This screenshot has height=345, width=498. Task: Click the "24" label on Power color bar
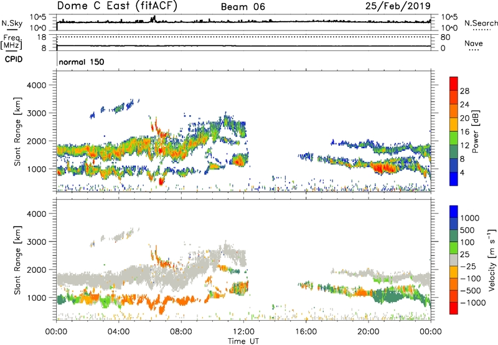tap(464, 105)
